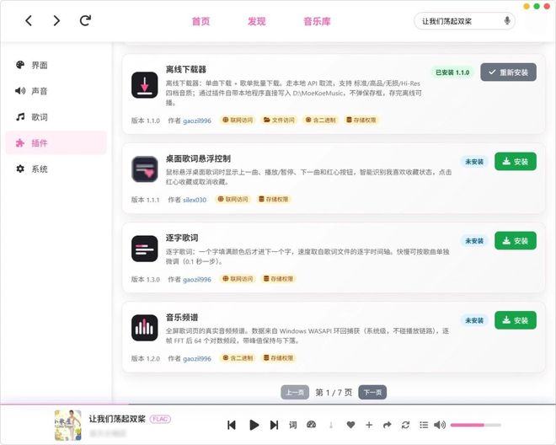This screenshot has width=556, height=445.
Task: Select 声音 in the settings sidebar
Action: pos(56,91)
